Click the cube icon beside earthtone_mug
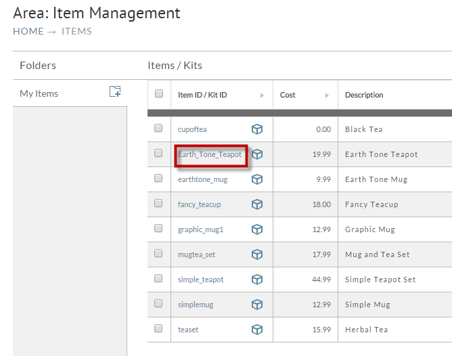452x356 pixels. pos(257,179)
